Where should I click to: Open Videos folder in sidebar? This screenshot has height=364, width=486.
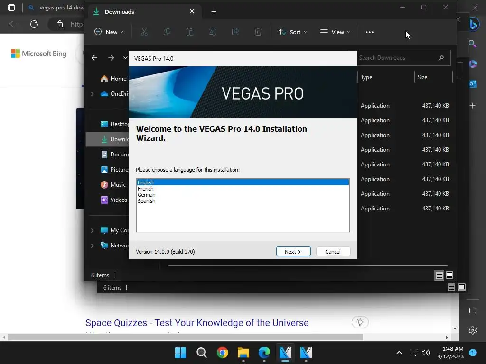pyautogui.click(x=114, y=200)
